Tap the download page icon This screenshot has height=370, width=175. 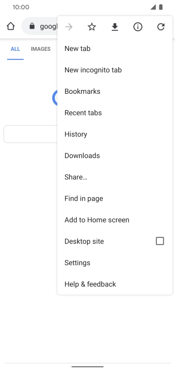115,27
